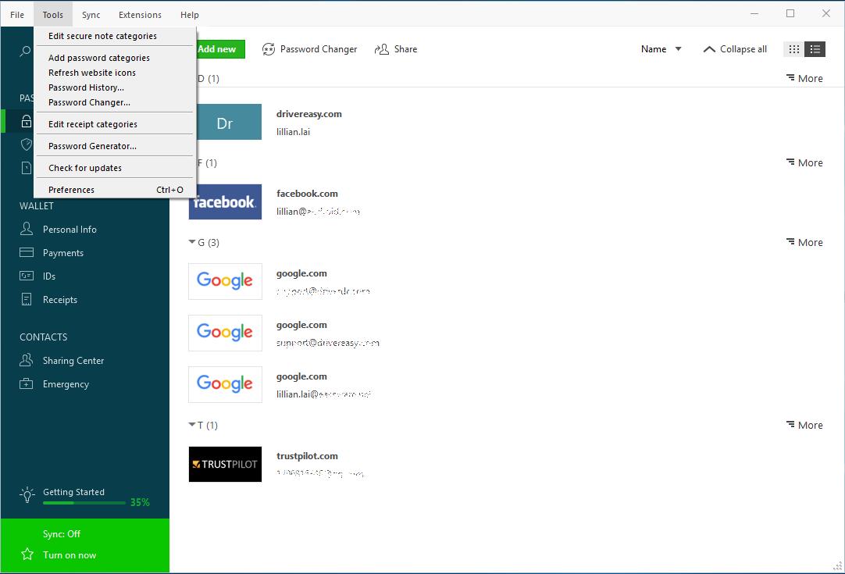Click the Receipts icon in sidebar
The image size is (845, 574).
click(x=27, y=299)
